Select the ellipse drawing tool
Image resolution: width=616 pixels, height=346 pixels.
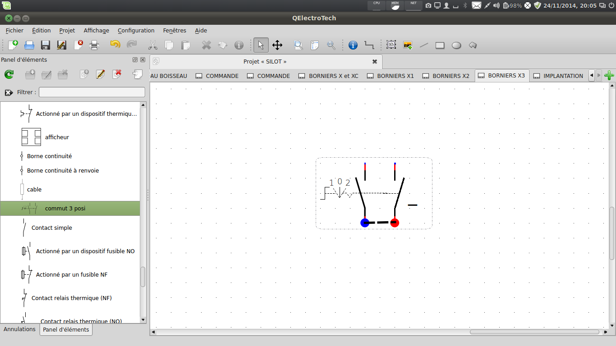click(456, 45)
